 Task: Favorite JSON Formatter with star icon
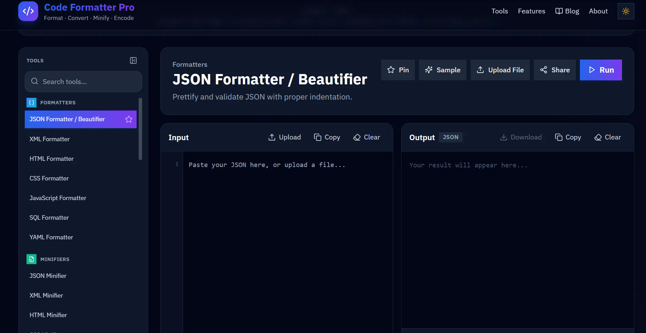pos(129,119)
